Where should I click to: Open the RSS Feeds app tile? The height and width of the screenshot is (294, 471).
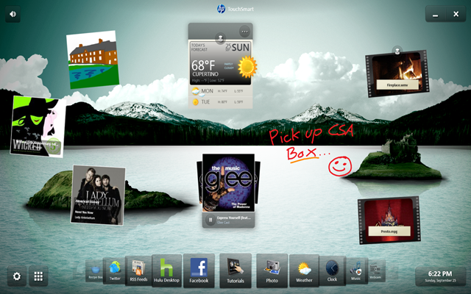coord(138,270)
